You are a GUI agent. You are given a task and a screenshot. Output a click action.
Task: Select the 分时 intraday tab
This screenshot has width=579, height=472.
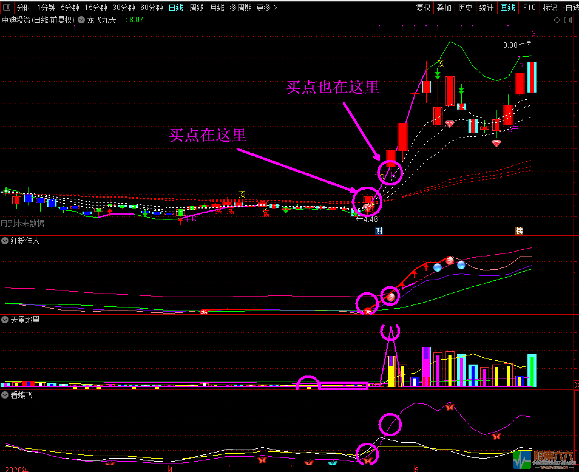tap(24, 8)
